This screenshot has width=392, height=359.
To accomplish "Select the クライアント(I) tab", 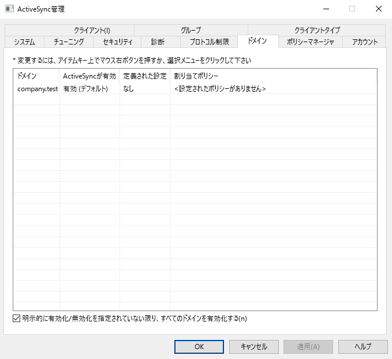I will click(x=92, y=30).
